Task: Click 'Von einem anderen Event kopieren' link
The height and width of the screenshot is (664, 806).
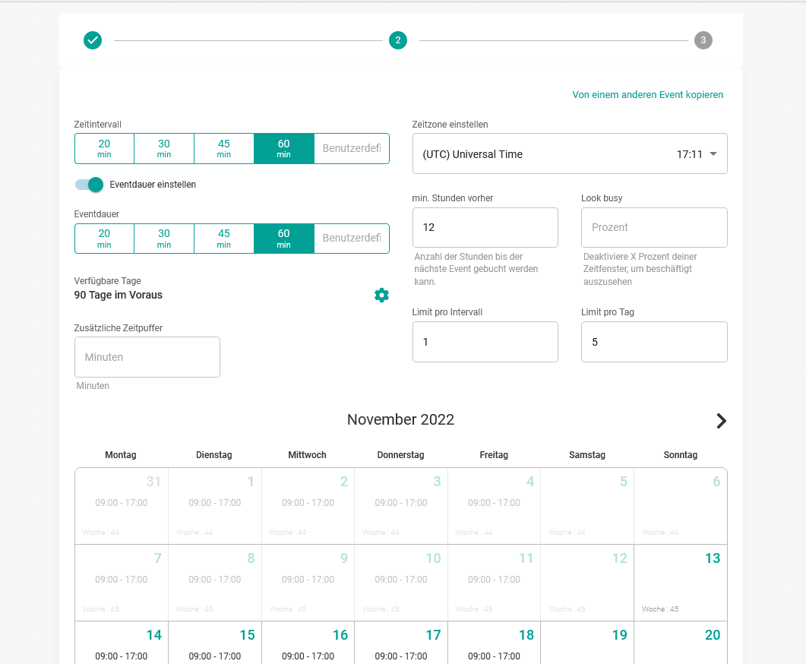Action: tap(648, 94)
